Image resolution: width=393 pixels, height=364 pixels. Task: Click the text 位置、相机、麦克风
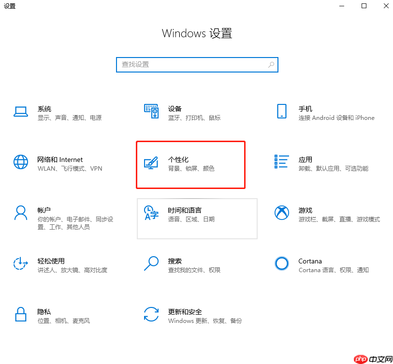(x=64, y=321)
